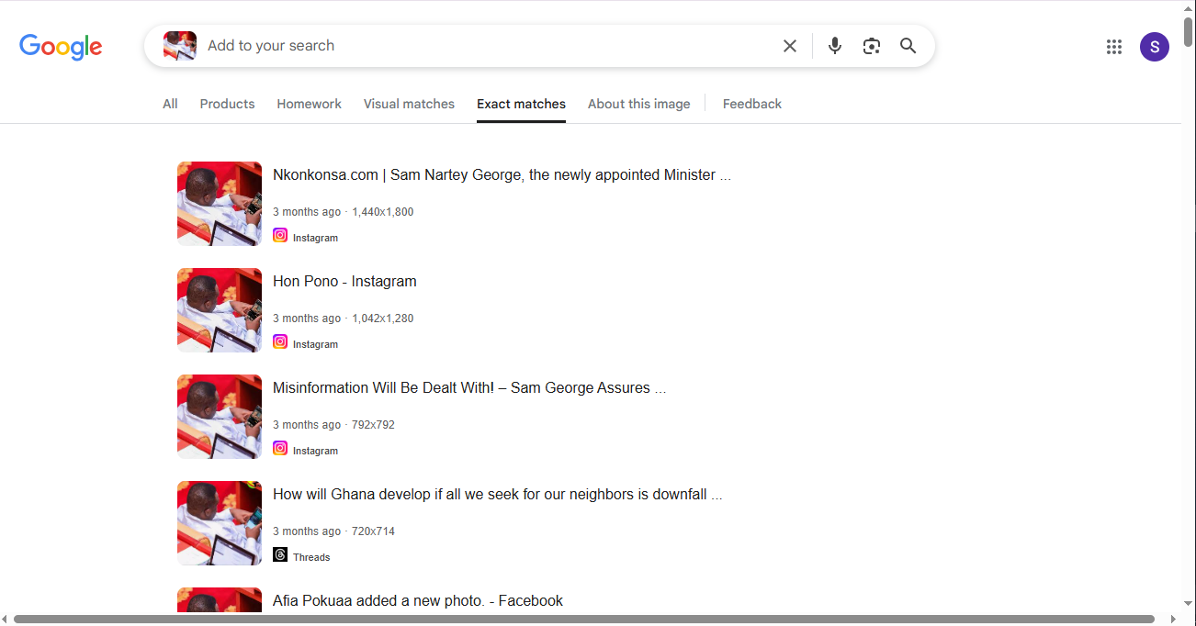
Task: Click the 792x792 size text
Action: [x=373, y=425]
